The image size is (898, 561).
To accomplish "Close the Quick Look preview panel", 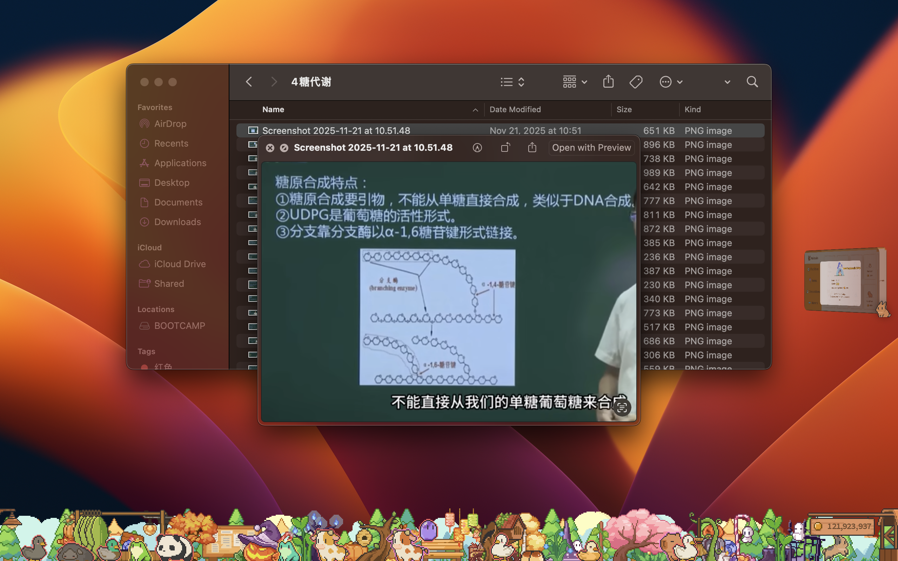I will 270,148.
